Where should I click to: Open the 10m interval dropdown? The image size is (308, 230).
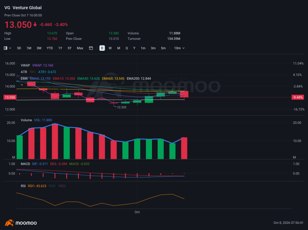tap(179, 48)
